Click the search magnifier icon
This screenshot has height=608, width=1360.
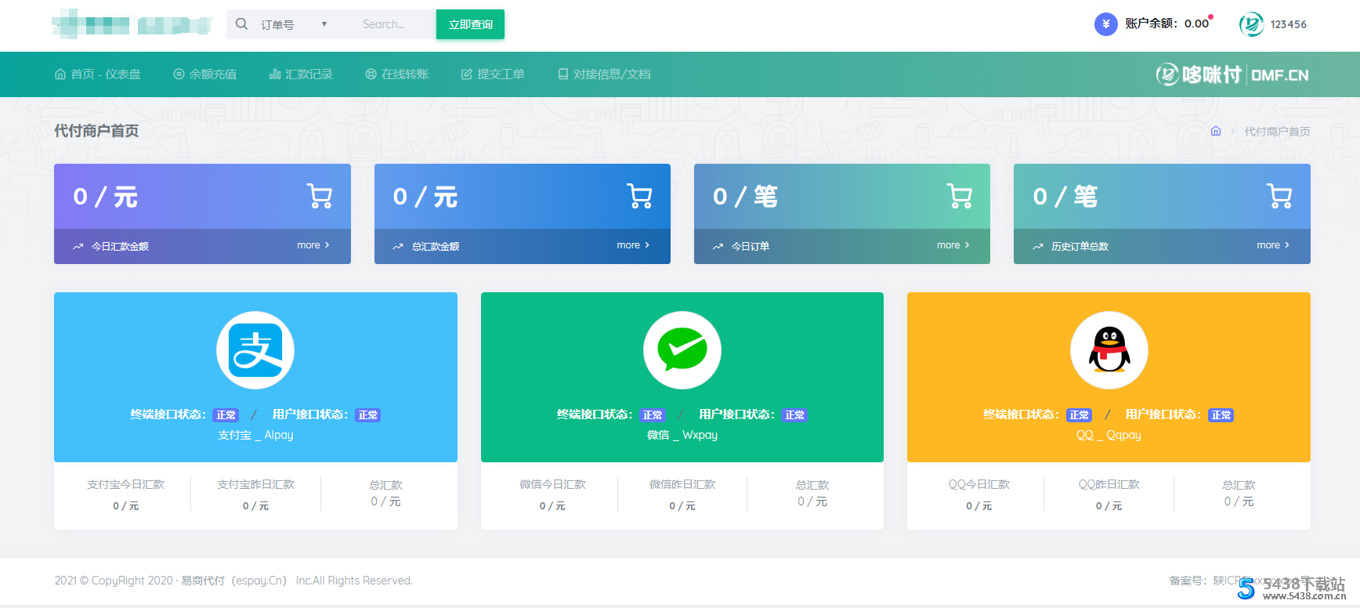click(242, 24)
